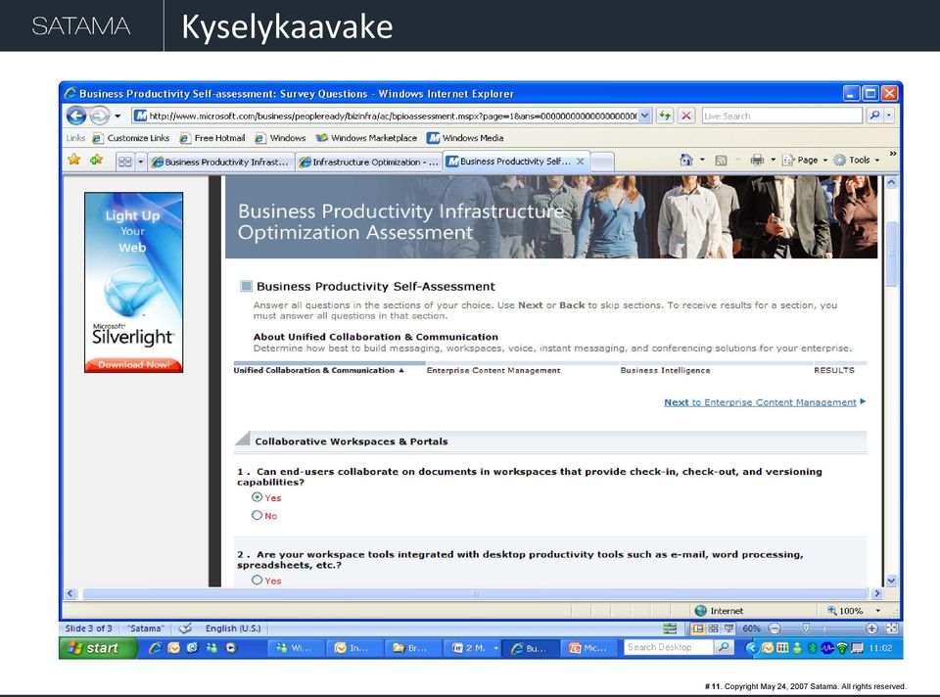Screen dimensions: 940x697
Task: Open a new blank tab
Action: (x=602, y=162)
